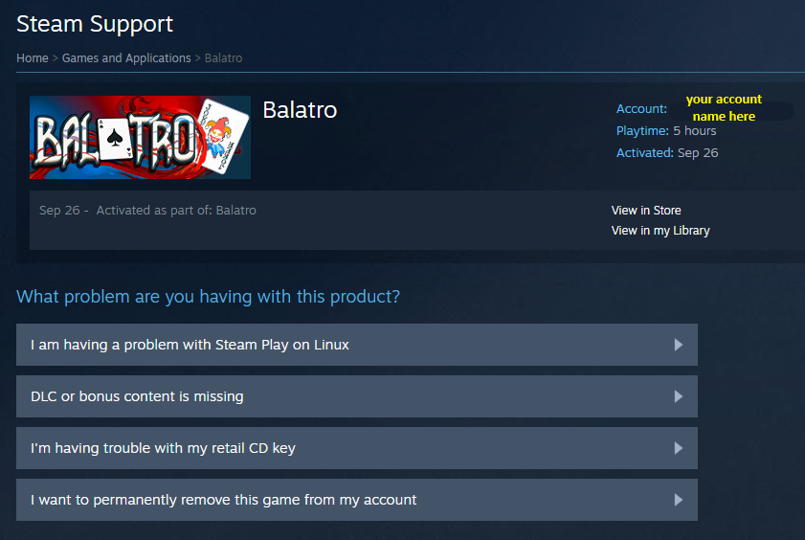Click Balatro in the breadcrumb trail

(223, 58)
